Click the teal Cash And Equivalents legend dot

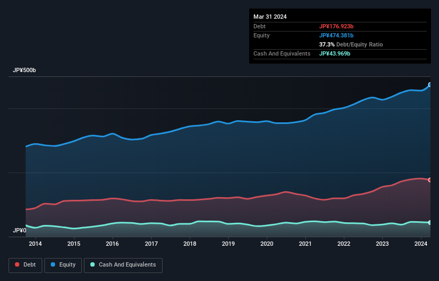click(93, 264)
